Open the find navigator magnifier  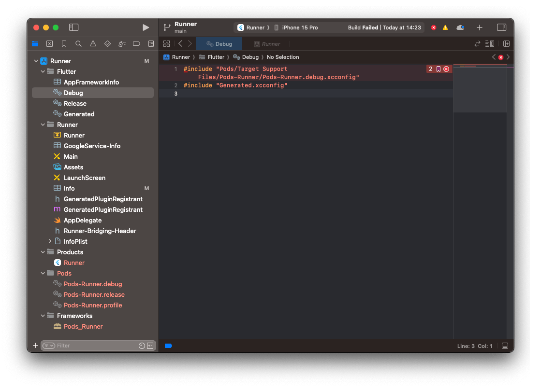coord(79,44)
